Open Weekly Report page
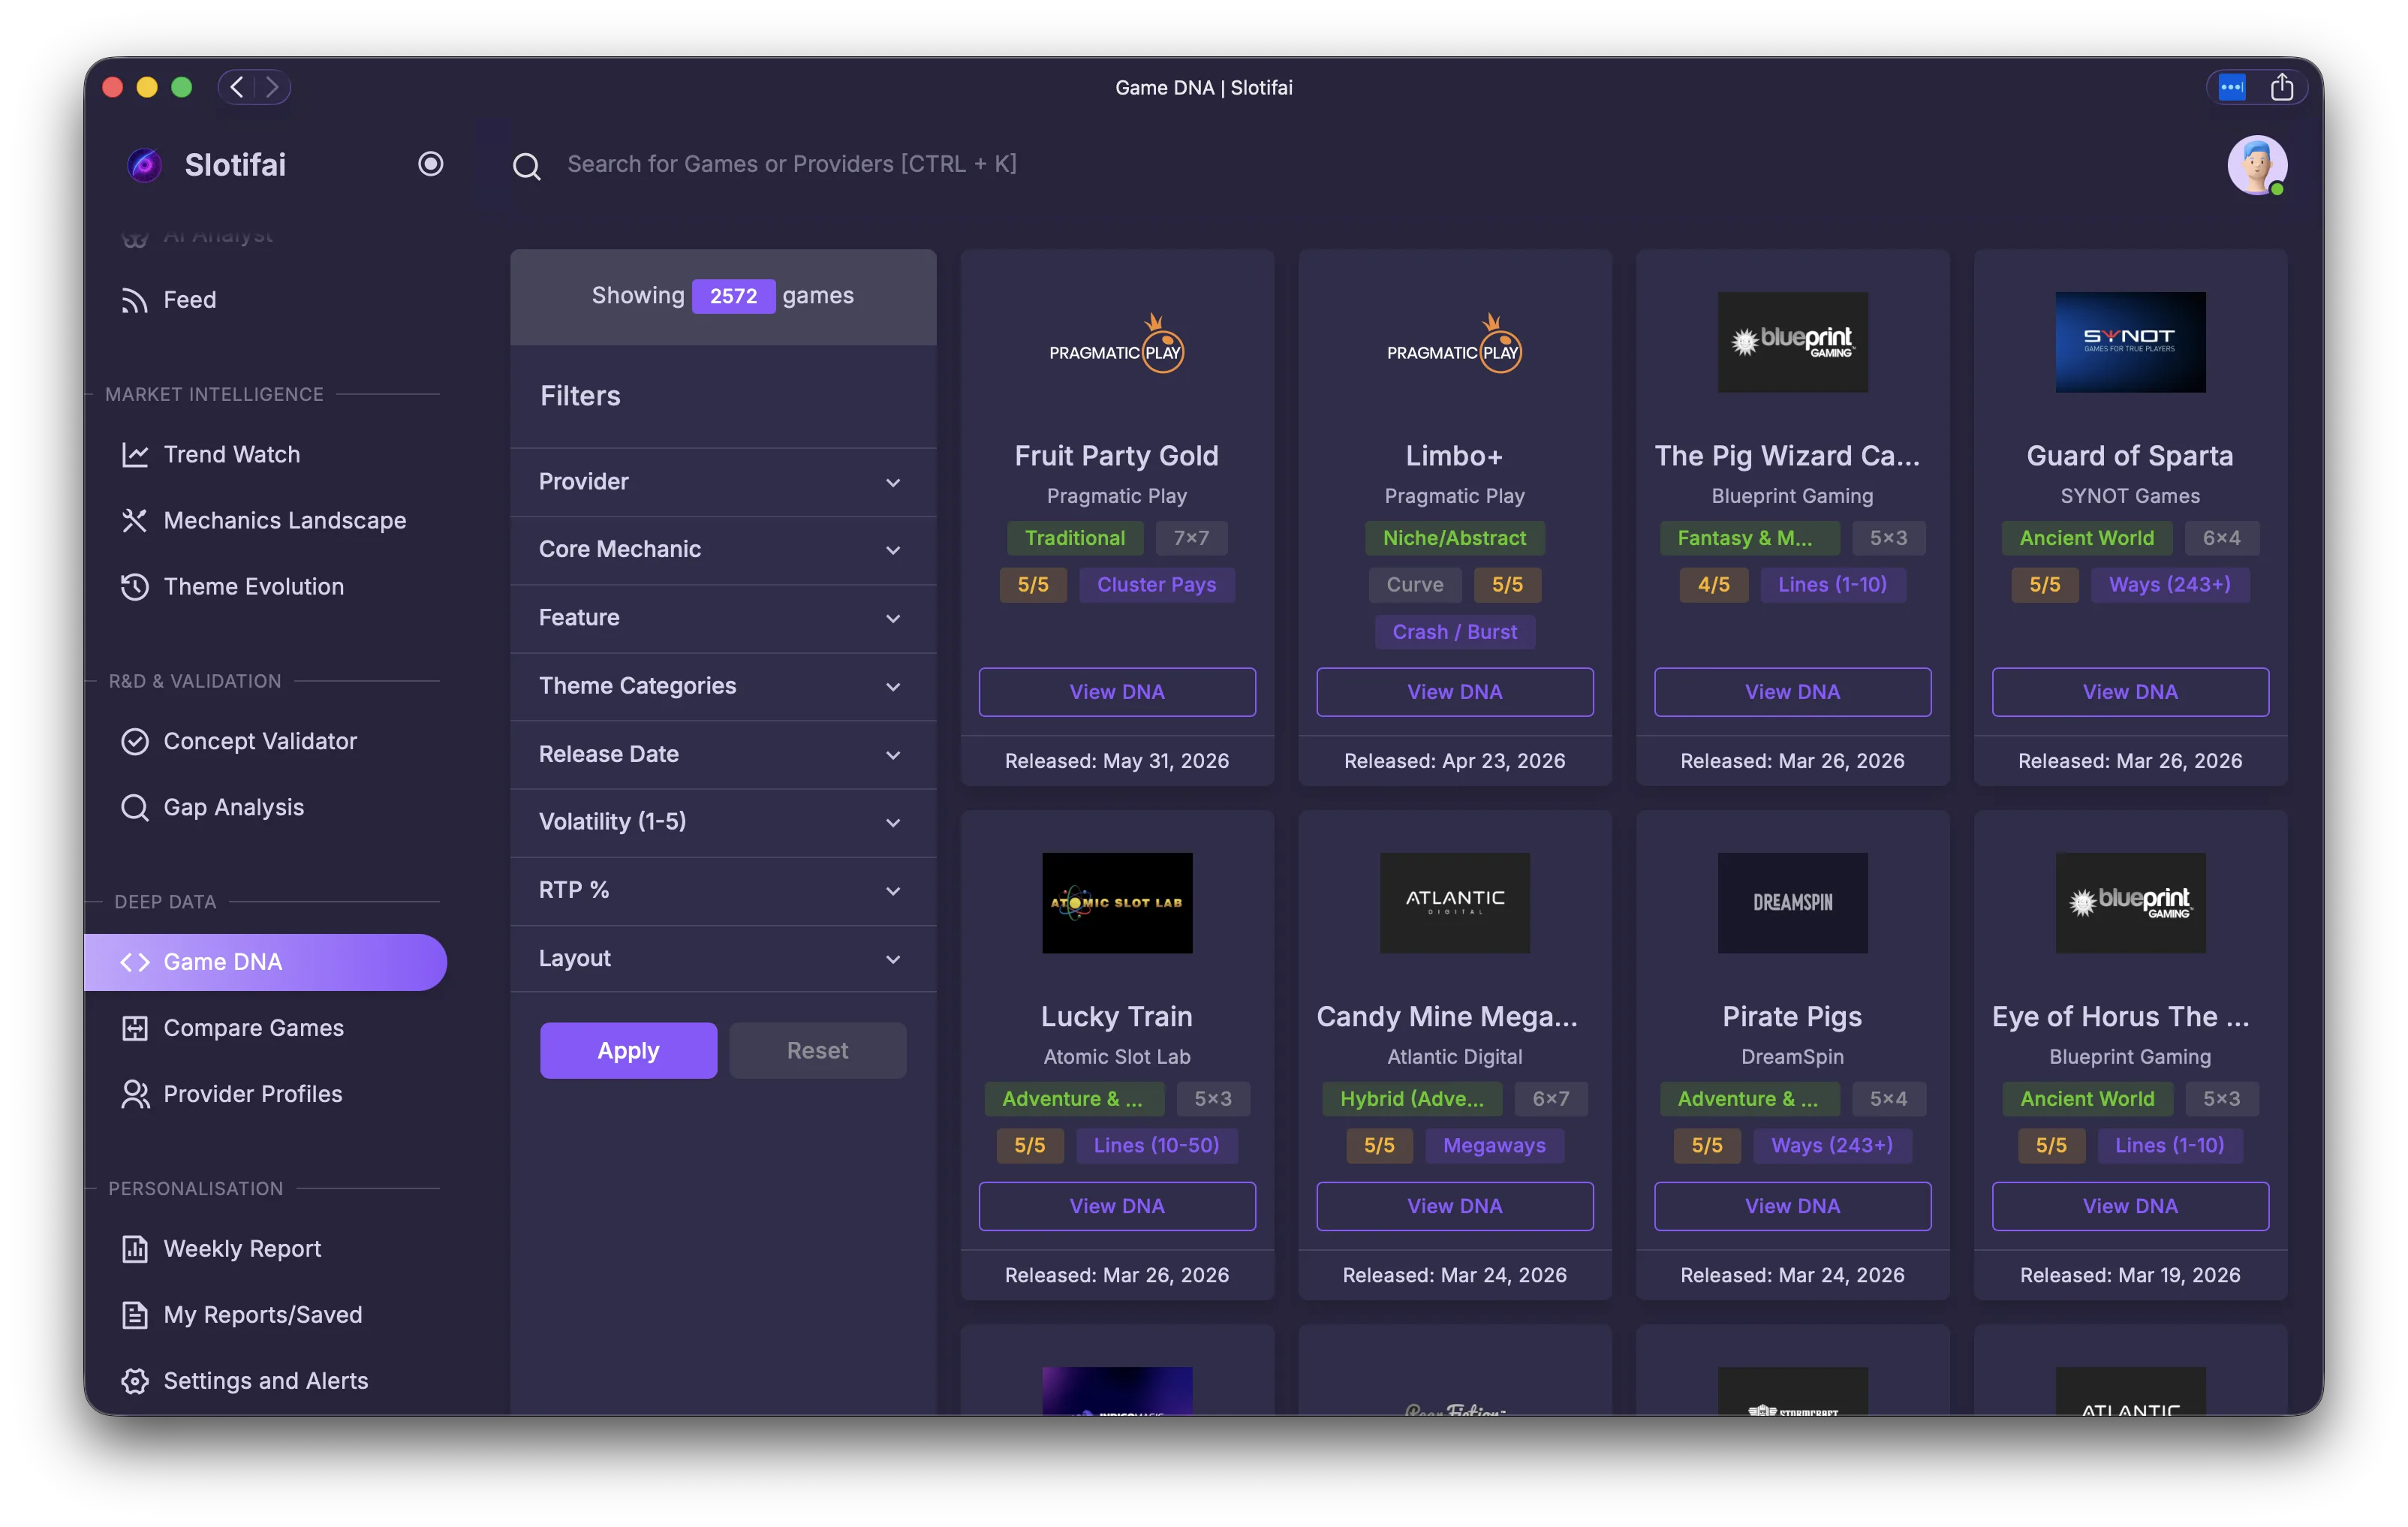Viewport: 2408px width, 1527px height. (x=265, y=1249)
